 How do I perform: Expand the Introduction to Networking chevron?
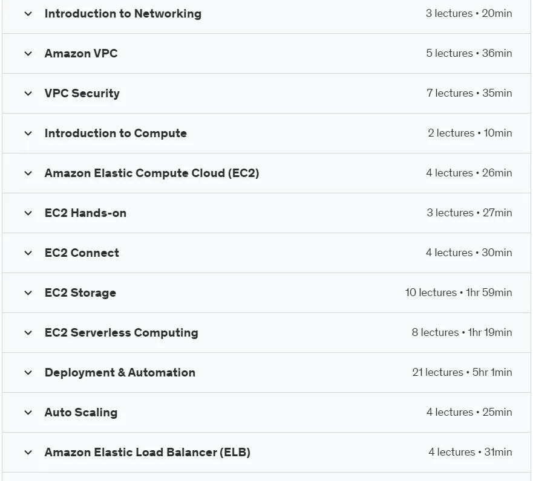pyautogui.click(x=28, y=14)
